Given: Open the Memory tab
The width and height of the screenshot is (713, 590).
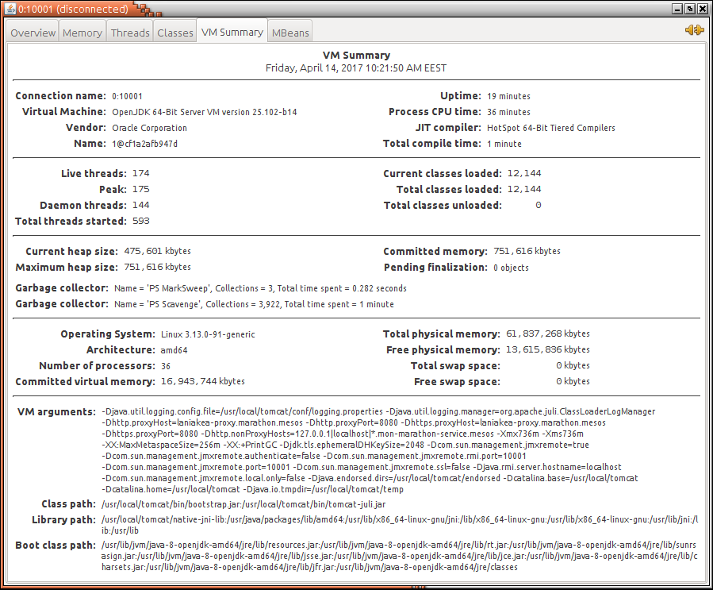Looking at the screenshot, I should point(82,33).
